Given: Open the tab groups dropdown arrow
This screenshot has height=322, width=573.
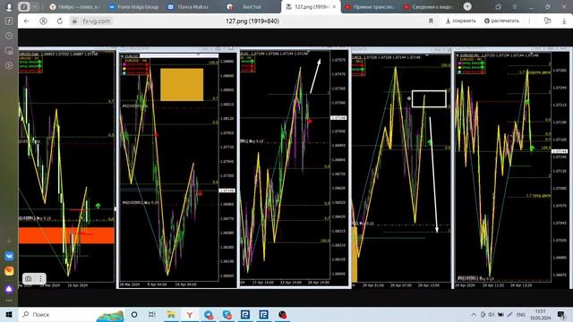Looking at the screenshot, I should tap(35, 7).
